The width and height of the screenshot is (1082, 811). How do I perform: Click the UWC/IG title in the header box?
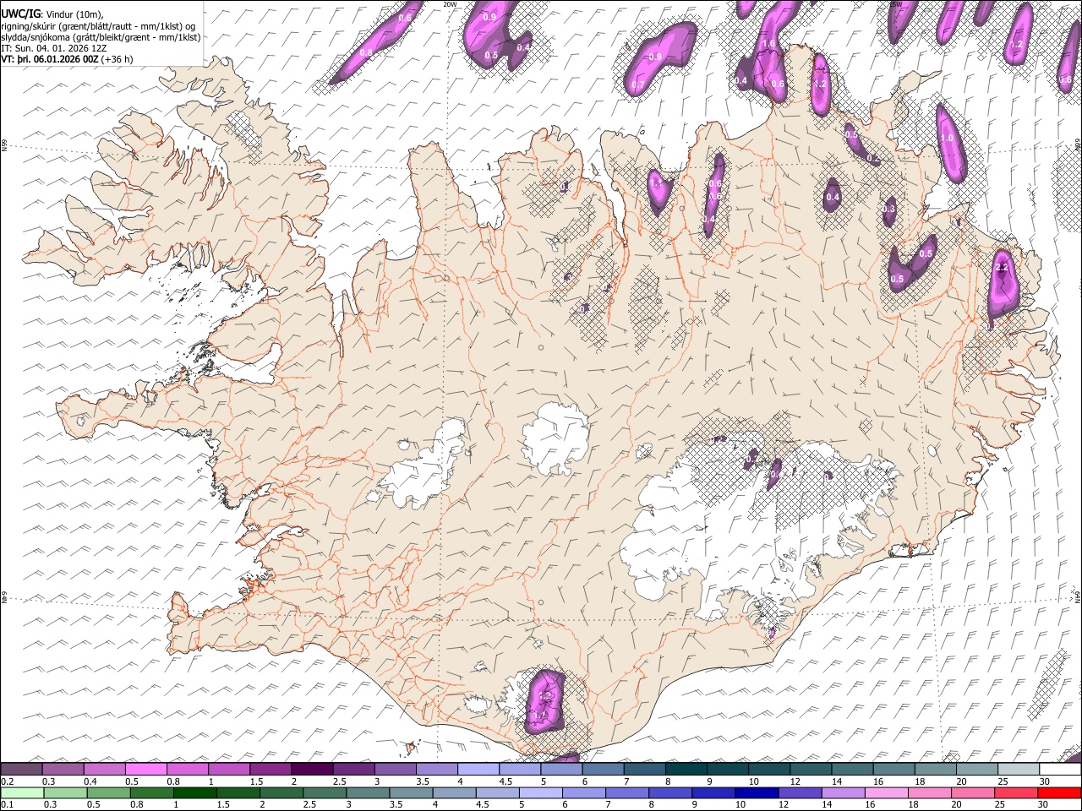pyautogui.click(x=20, y=14)
